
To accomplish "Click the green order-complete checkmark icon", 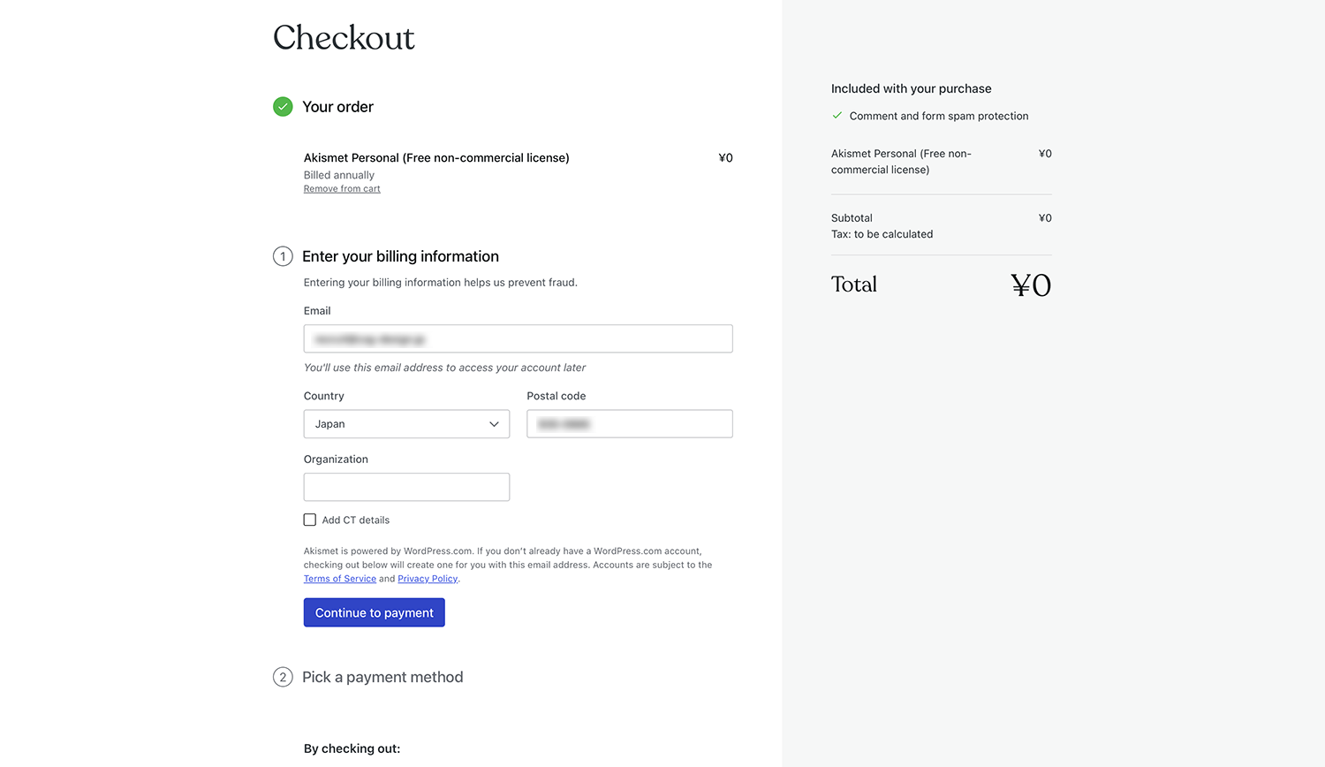I will point(283,107).
